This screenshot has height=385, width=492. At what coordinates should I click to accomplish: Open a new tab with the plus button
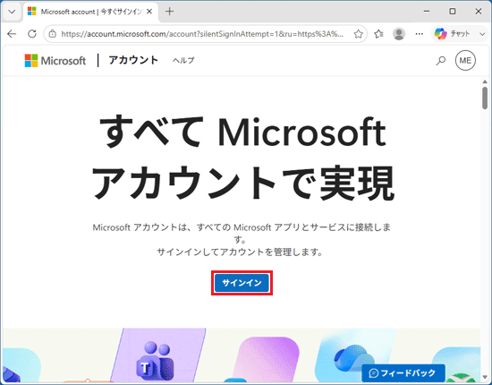tap(169, 12)
